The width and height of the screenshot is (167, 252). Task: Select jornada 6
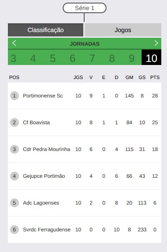click(72, 58)
